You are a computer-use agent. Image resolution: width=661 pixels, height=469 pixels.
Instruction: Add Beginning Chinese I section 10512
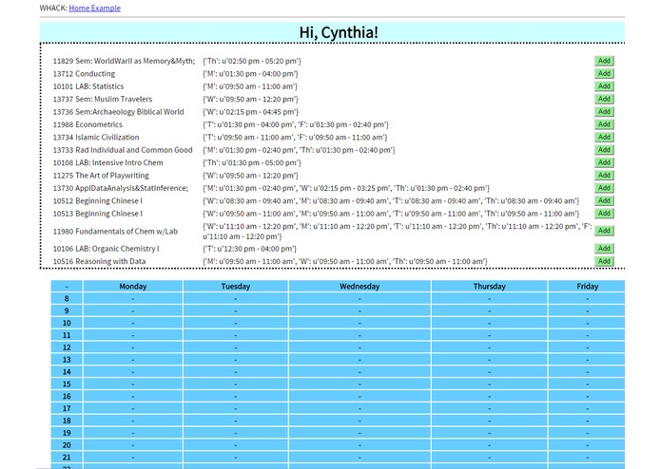604,200
